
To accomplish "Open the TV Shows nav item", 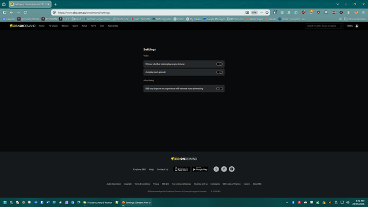I will coord(53,26).
